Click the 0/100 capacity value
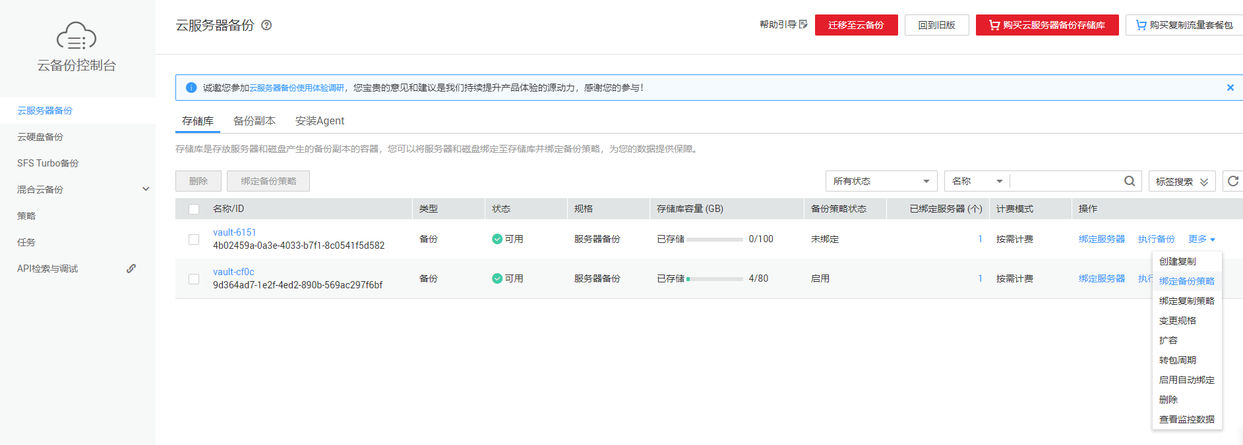Viewport: 1243px width, 445px height. pyautogui.click(x=761, y=239)
